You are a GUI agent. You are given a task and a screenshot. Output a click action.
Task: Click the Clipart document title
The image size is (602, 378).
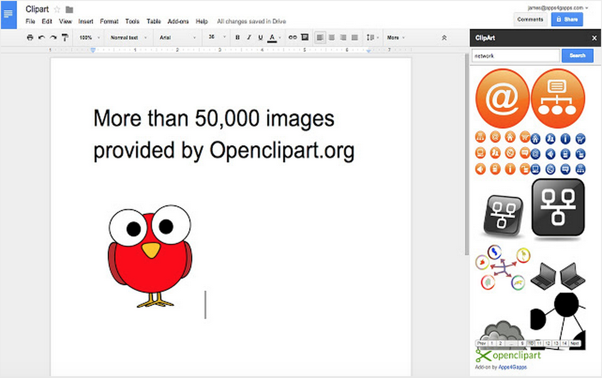pos(37,9)
